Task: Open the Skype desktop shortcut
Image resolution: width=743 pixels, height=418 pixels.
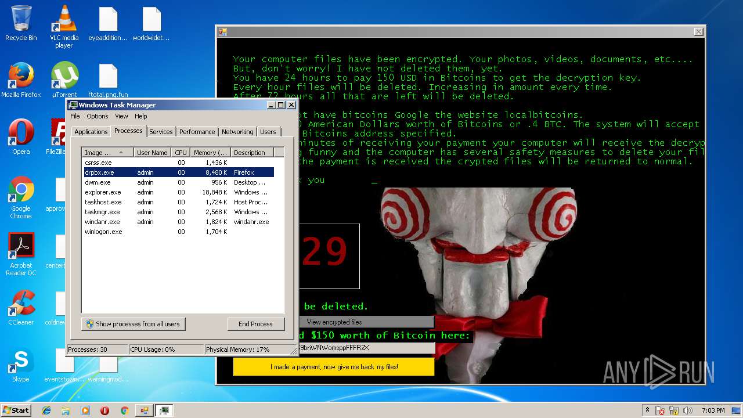Action: pos(21,365)
